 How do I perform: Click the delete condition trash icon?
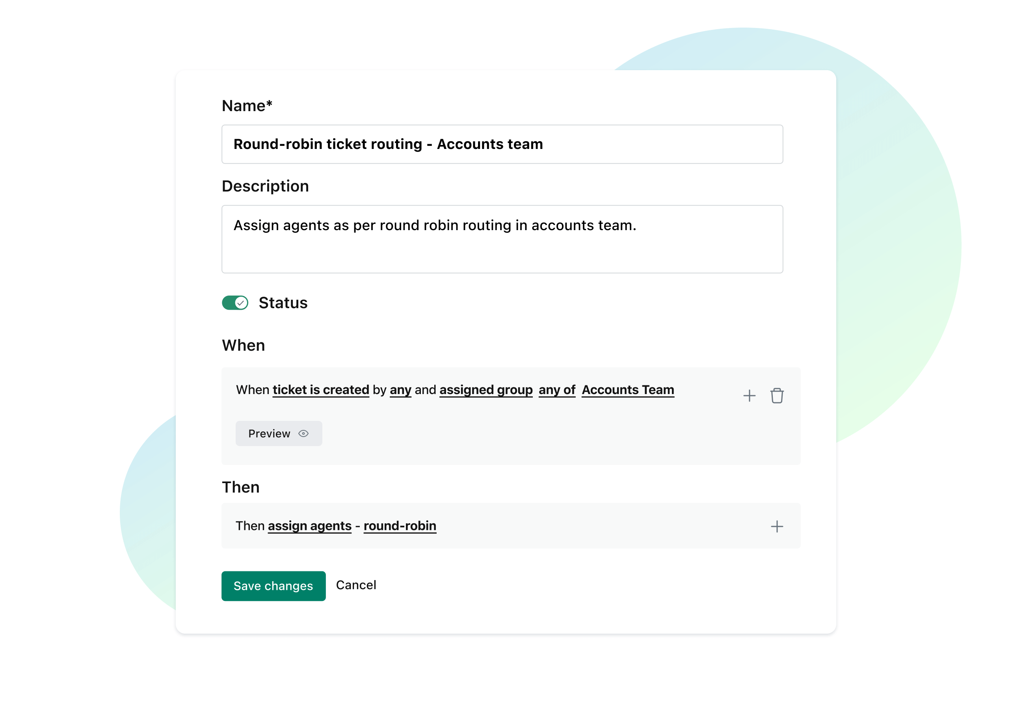[x=778, y=395]
